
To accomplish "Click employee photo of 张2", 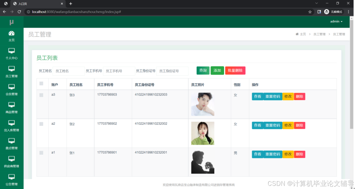I will [x=203, y=133].
